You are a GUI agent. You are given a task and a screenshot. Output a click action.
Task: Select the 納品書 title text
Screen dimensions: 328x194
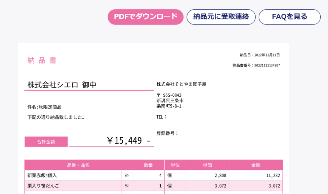click(x=42, y=60)
